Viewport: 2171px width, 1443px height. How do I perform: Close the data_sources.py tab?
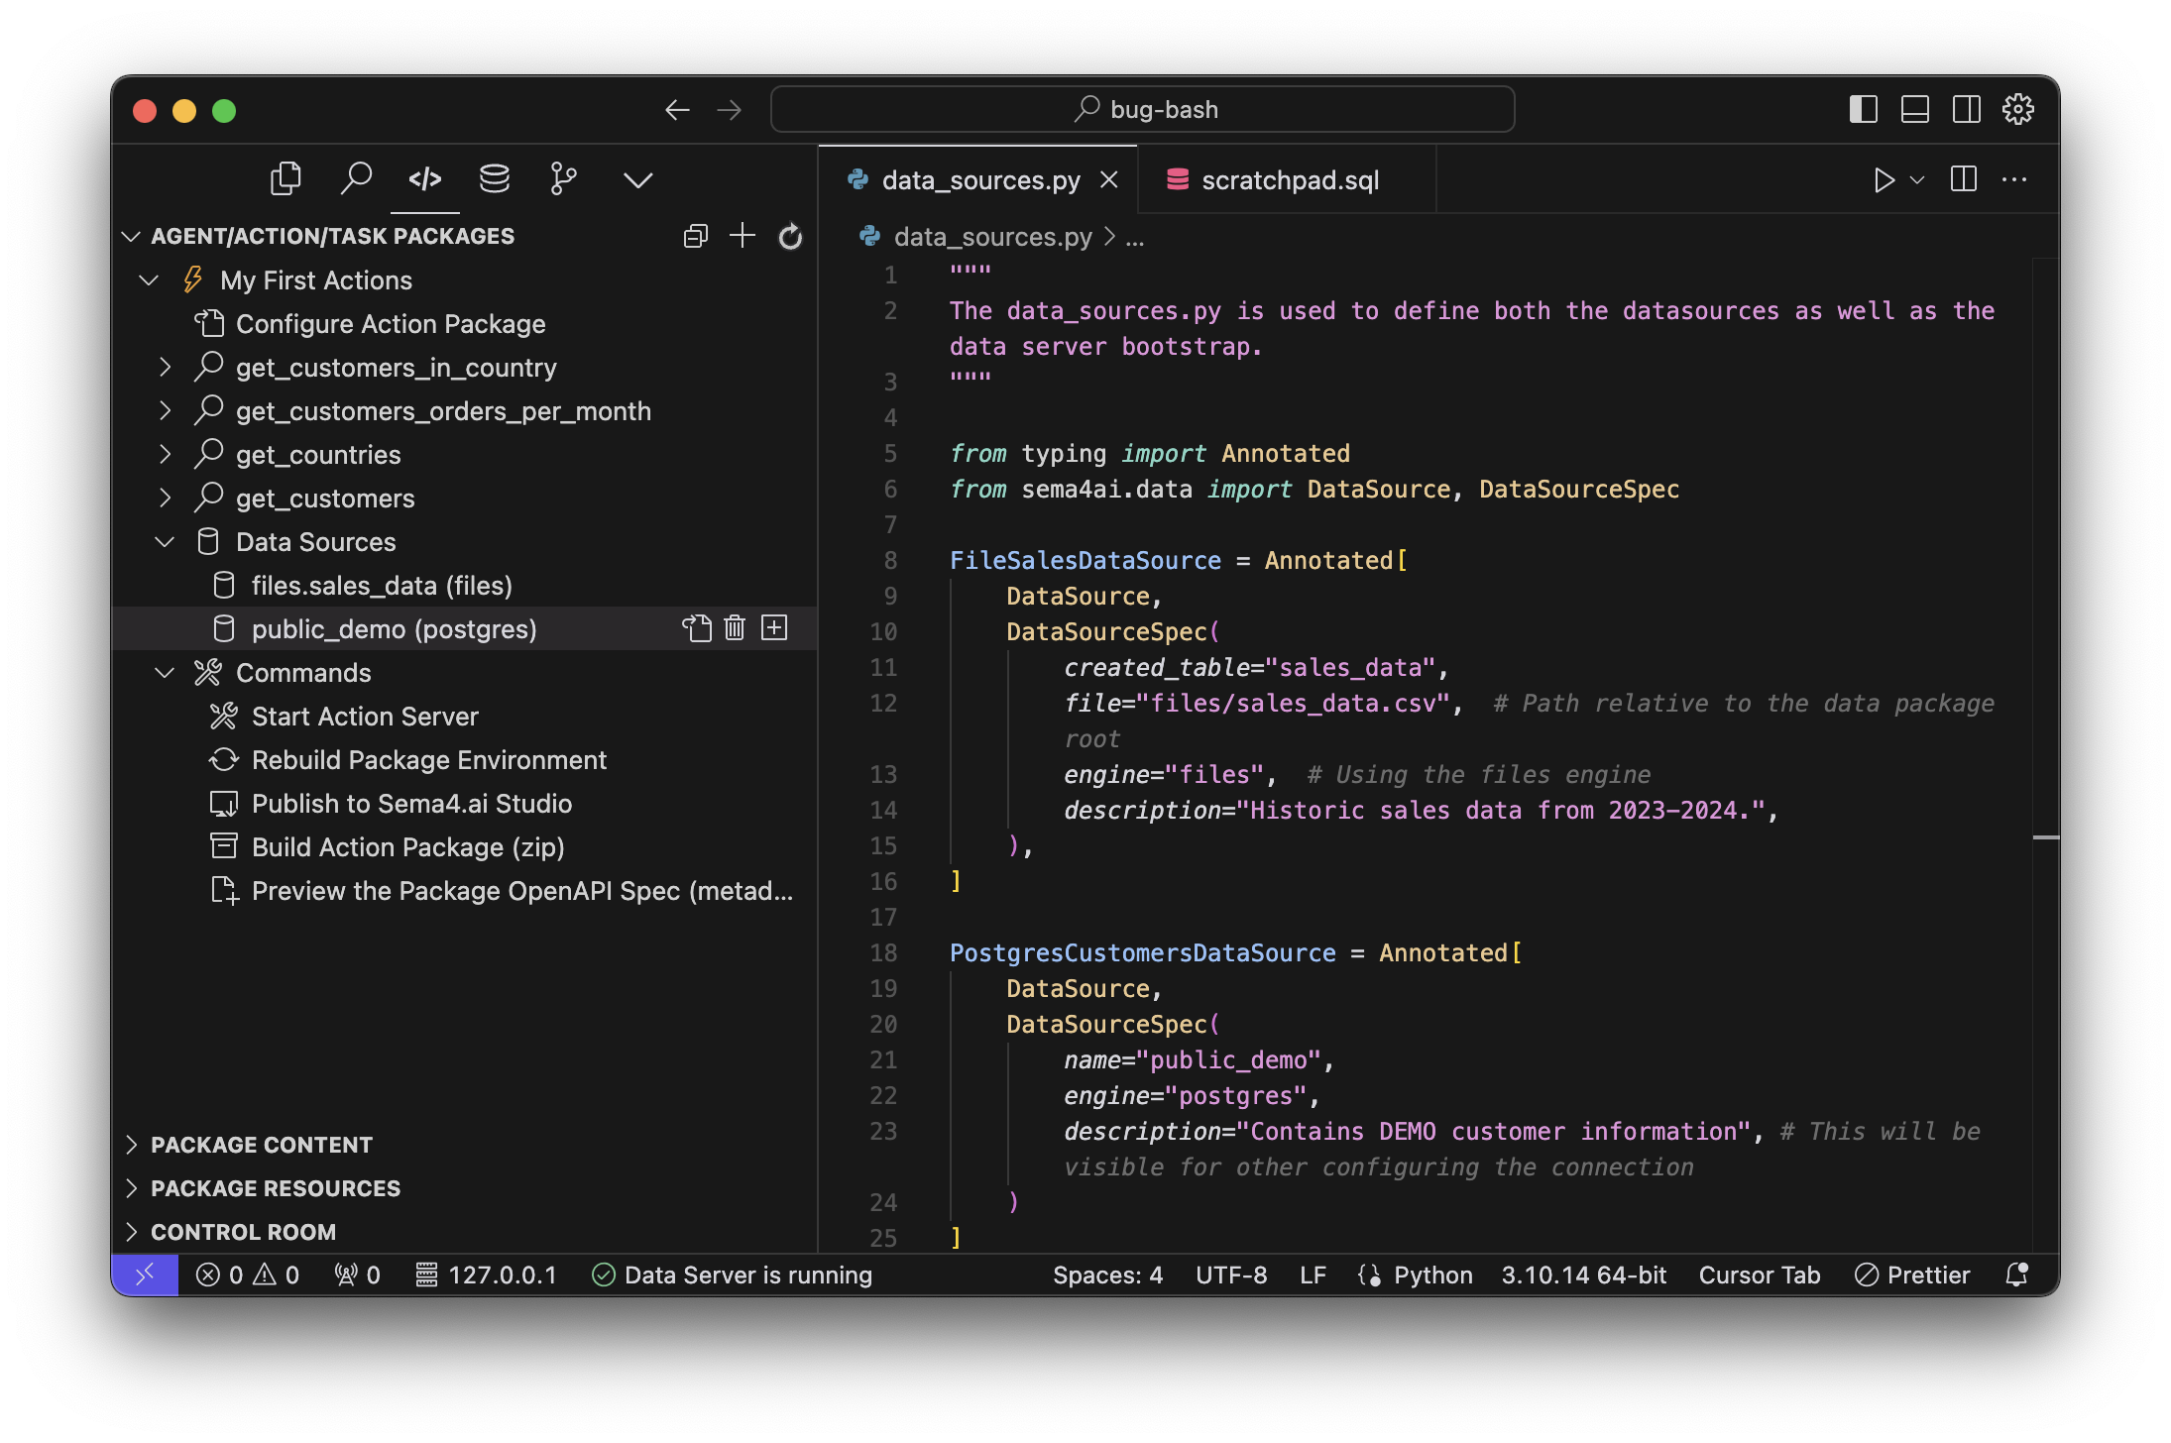1109,180
